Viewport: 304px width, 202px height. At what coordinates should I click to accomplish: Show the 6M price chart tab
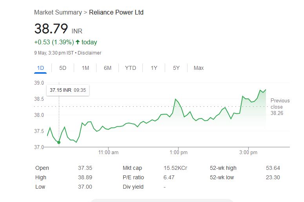[107, 68]
